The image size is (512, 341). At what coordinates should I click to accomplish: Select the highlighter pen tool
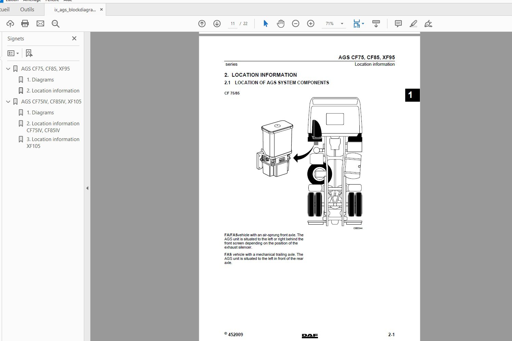[x=413, y=24]
